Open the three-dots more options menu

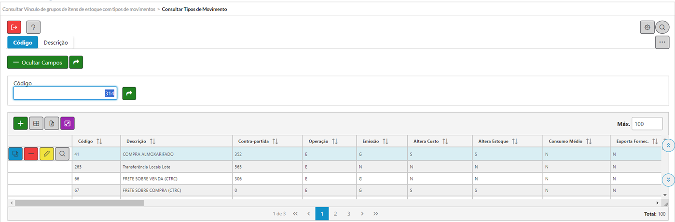[x=662, y=42]
